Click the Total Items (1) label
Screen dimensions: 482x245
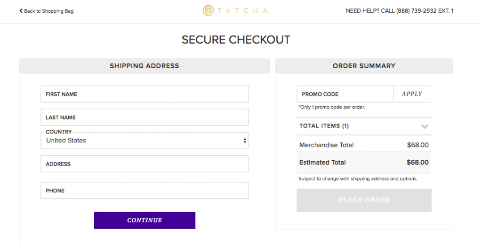(324, 126)
